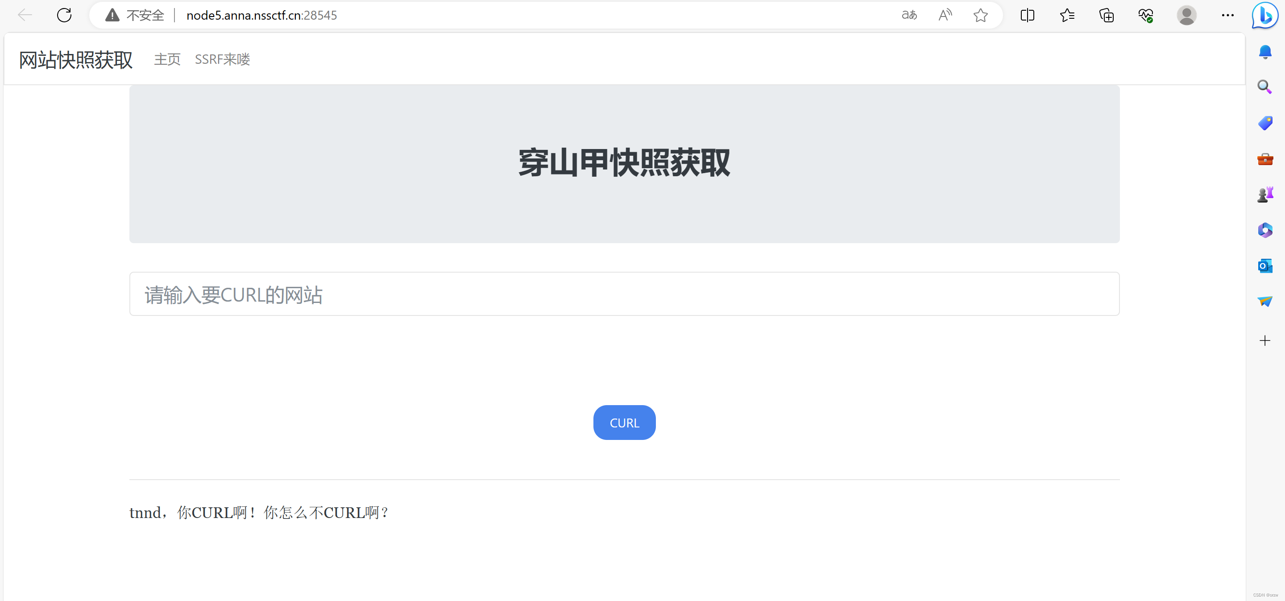
Task: Click the read aloud icon
Action: (x=945, y=16)
